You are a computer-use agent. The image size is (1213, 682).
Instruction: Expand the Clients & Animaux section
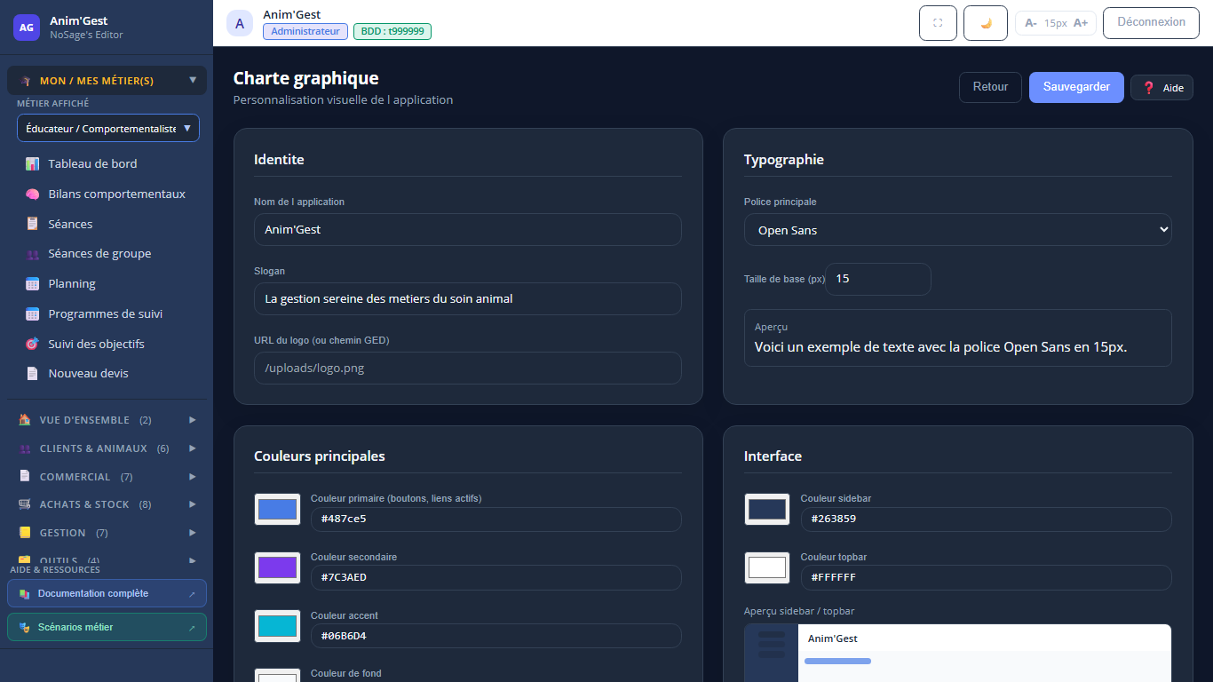click(107, 448)
